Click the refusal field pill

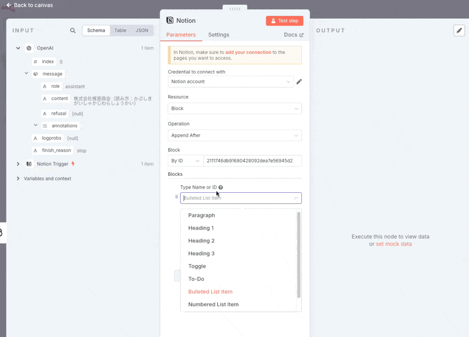click(x=55, y=114)
